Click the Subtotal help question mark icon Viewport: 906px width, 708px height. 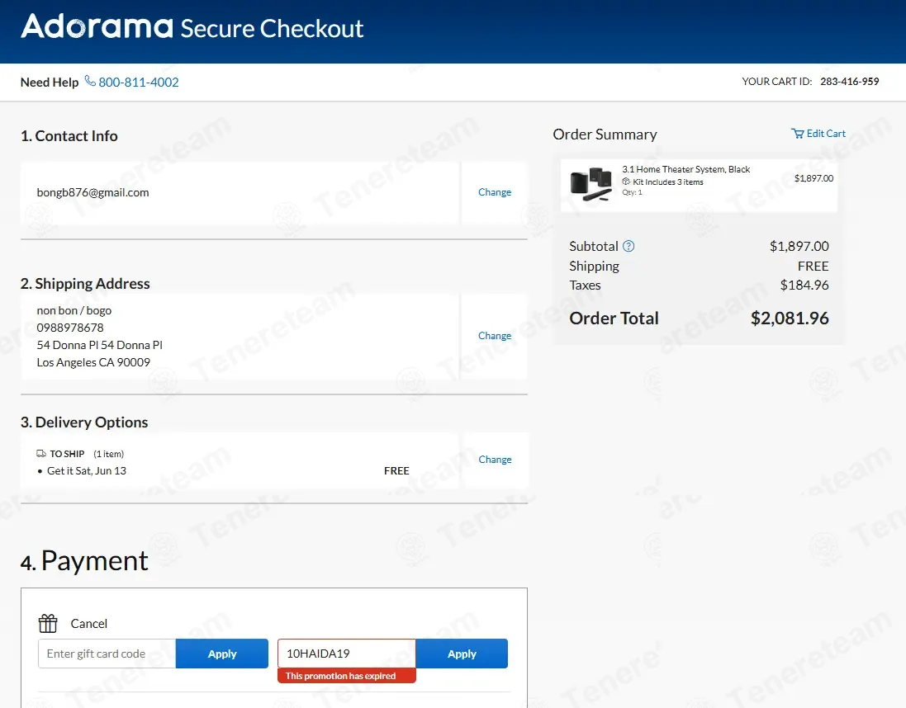pyautogui.click(x=629, y=246)
